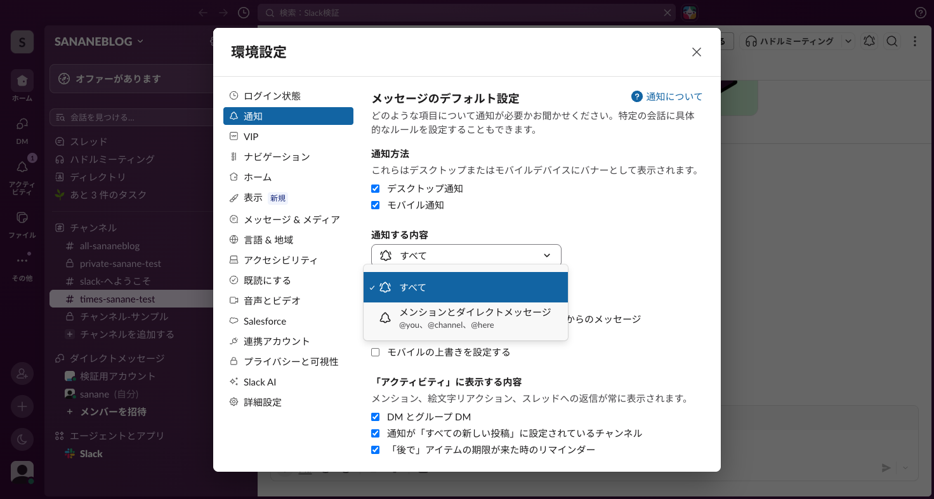Click the plus create button in rail
Screen dimensions: 934x499
click(x=22, y=406)
